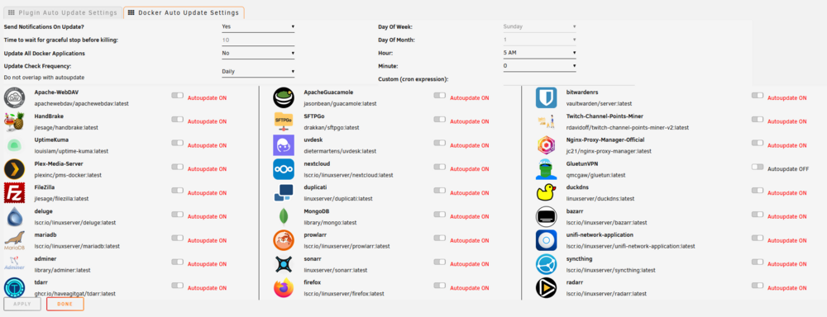The height and width of the screenshot is (317, 827).
Task: Click the duckdns yellow duck icon
Action: pyautogui.click(x=546, y=192)
